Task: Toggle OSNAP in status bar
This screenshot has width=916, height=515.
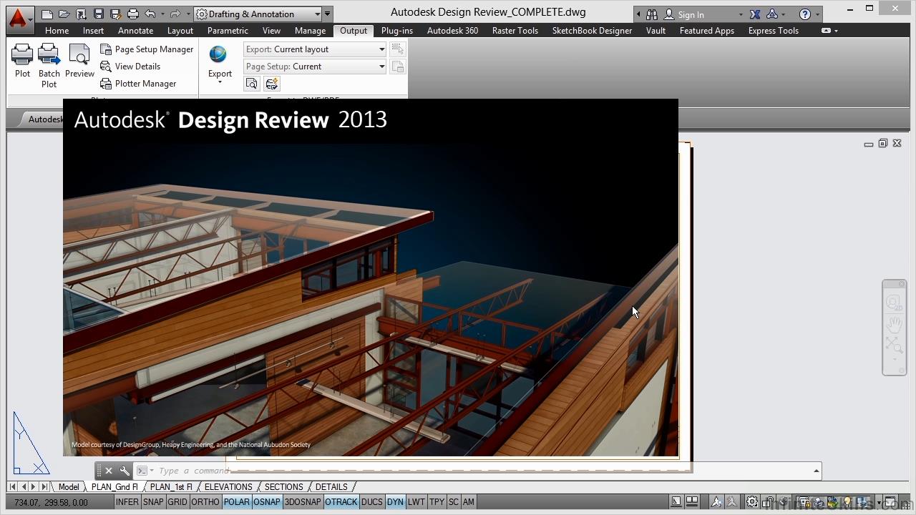Action: (267, 502)
